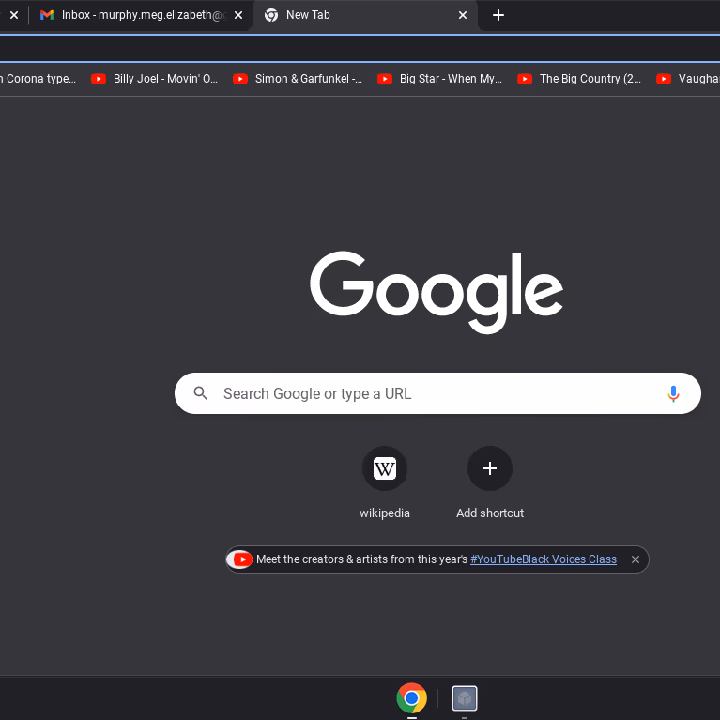Click the Chrome icon on New Tab tab

[x=271, y=15]
